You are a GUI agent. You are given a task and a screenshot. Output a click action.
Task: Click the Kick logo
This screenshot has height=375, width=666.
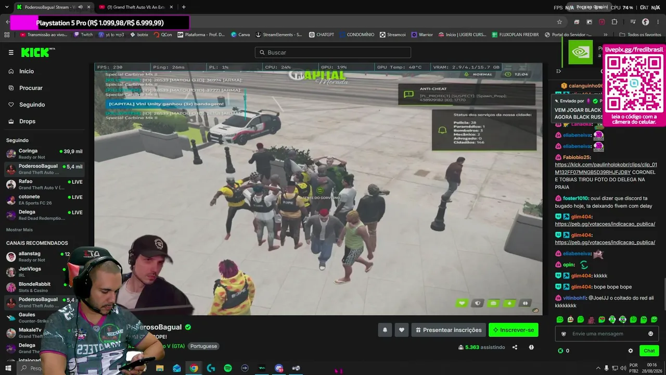(x=37, y=52)
